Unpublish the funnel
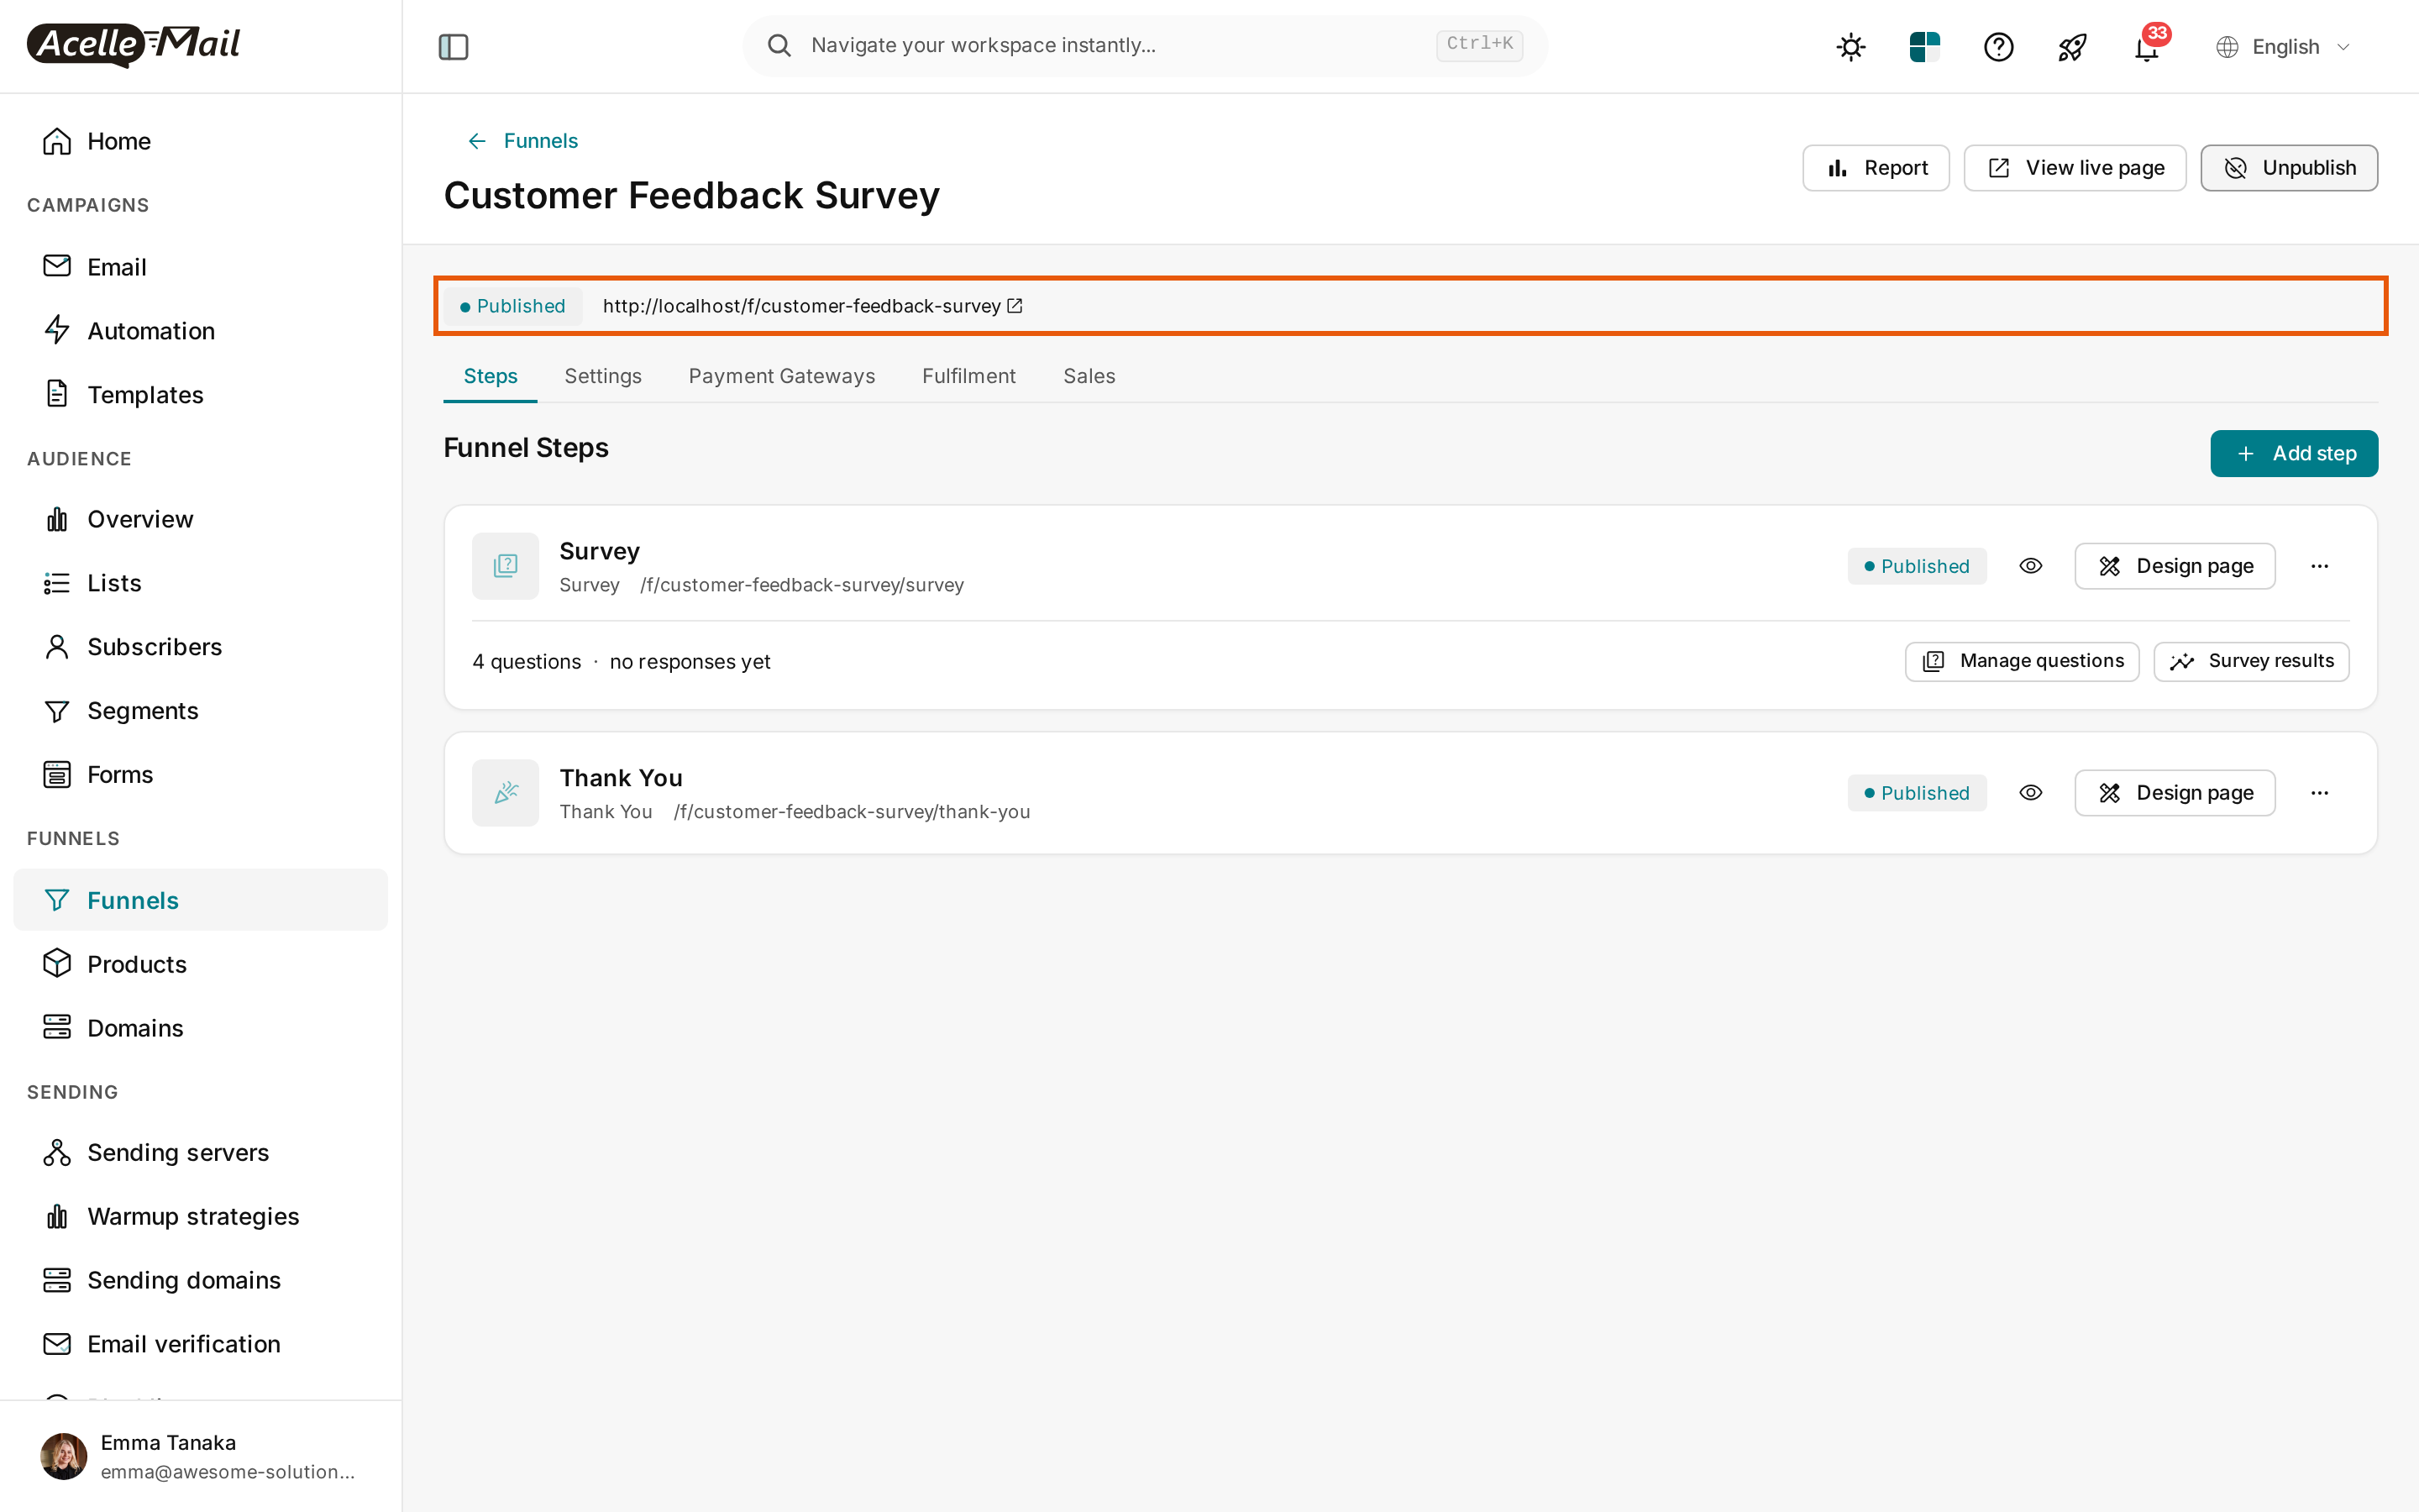This screenshot has width=2419, height=1512. tap(2288, 168)
